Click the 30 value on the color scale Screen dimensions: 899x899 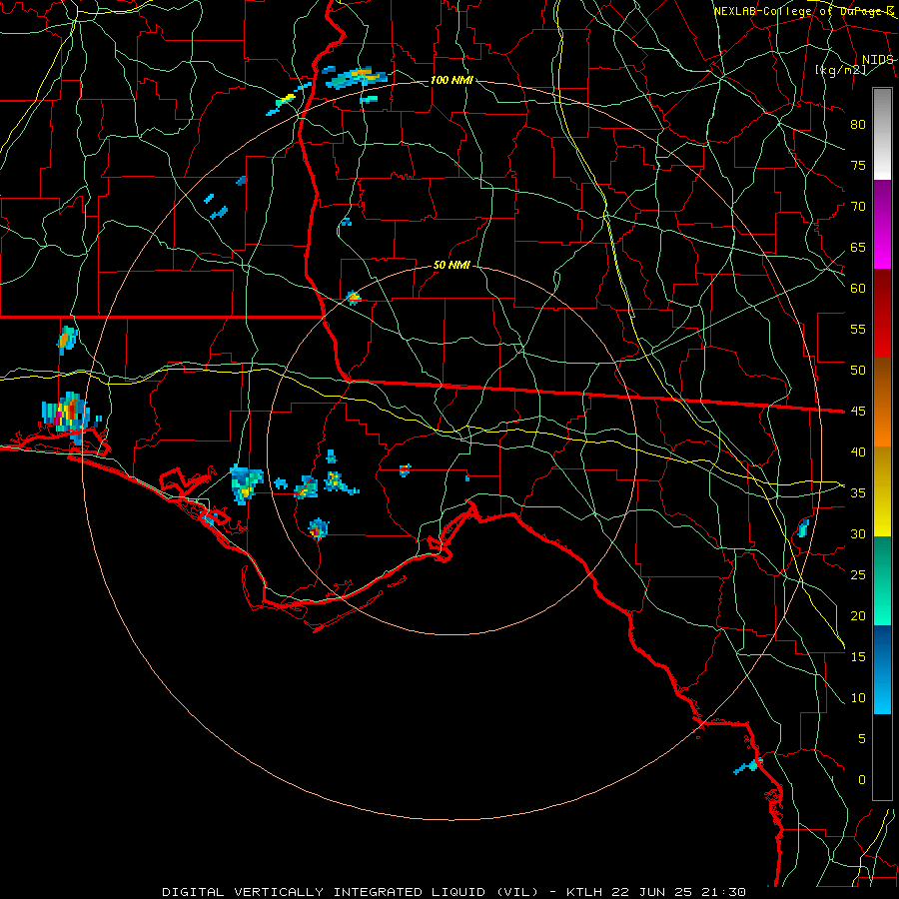[858, 533]
